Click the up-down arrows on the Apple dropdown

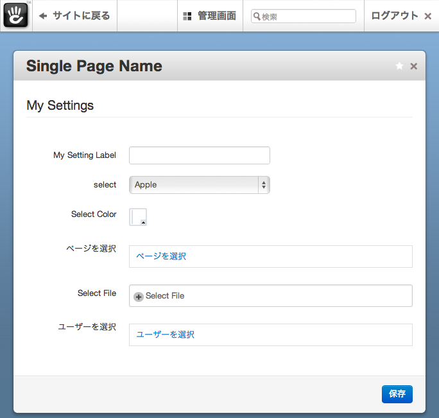tap(263, 185)
